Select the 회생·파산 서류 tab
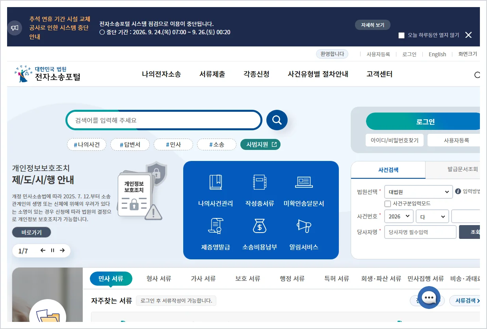The height and width of the screenshot is (329, 487). (x=381, y=279)
